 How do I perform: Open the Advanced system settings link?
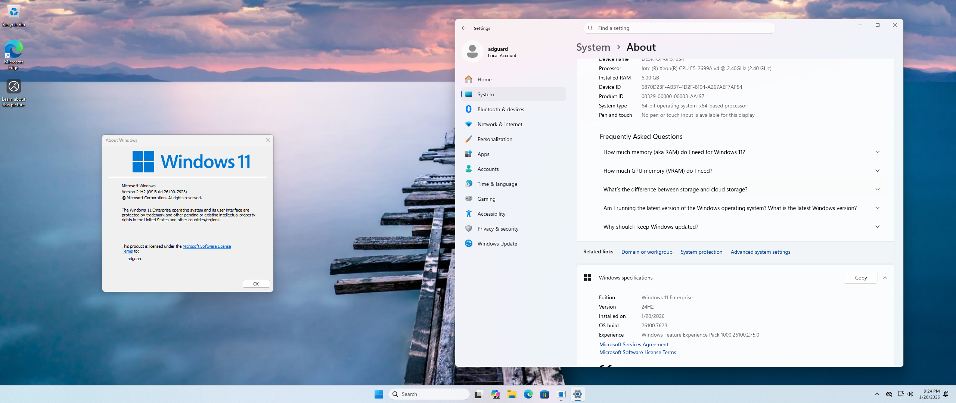click(x=760, y=252)
